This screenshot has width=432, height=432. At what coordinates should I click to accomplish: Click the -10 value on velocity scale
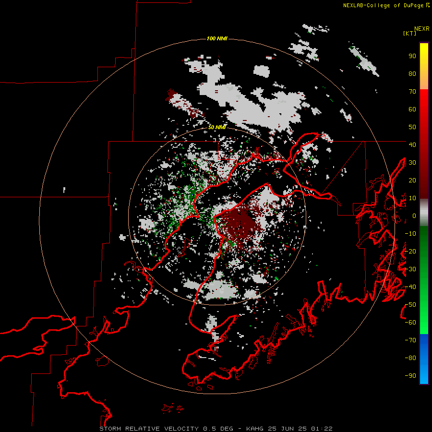coord(410,234)
